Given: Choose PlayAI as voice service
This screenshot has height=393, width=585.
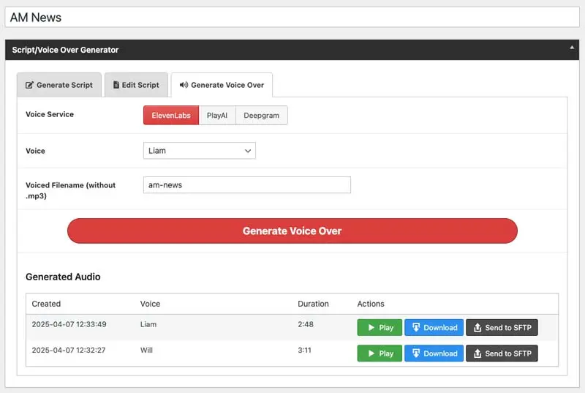Looking at the screenshot, I should click(217, 116).
